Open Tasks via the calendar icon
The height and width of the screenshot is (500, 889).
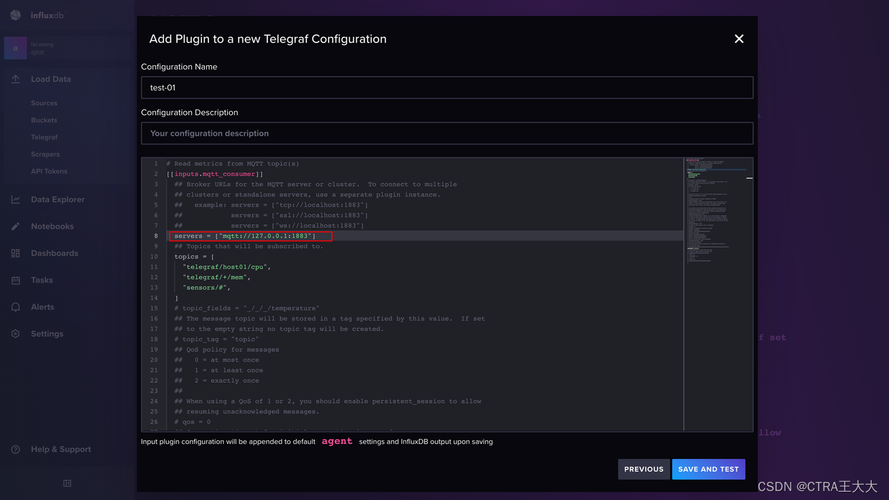tap(15, 279)
